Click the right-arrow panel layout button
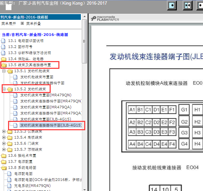The width and height of the screenshot is (203, 191). 172,5
